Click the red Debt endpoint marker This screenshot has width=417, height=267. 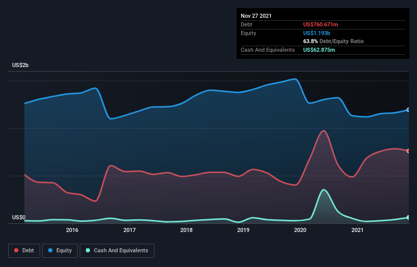(408, 151)
